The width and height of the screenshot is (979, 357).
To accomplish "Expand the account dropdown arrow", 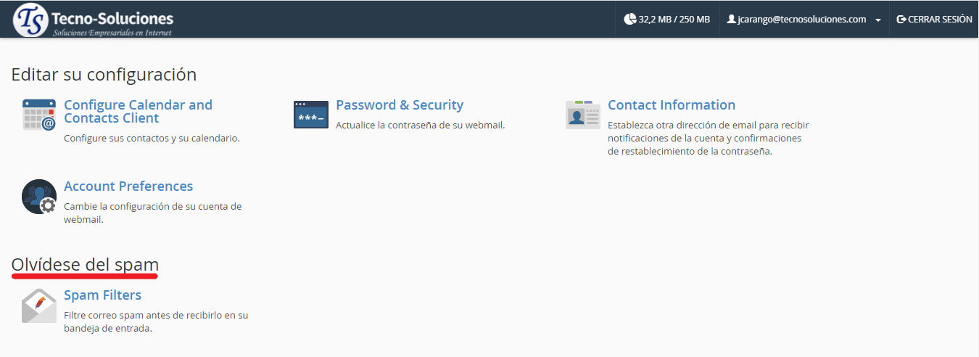I will (x=878, y=20).
